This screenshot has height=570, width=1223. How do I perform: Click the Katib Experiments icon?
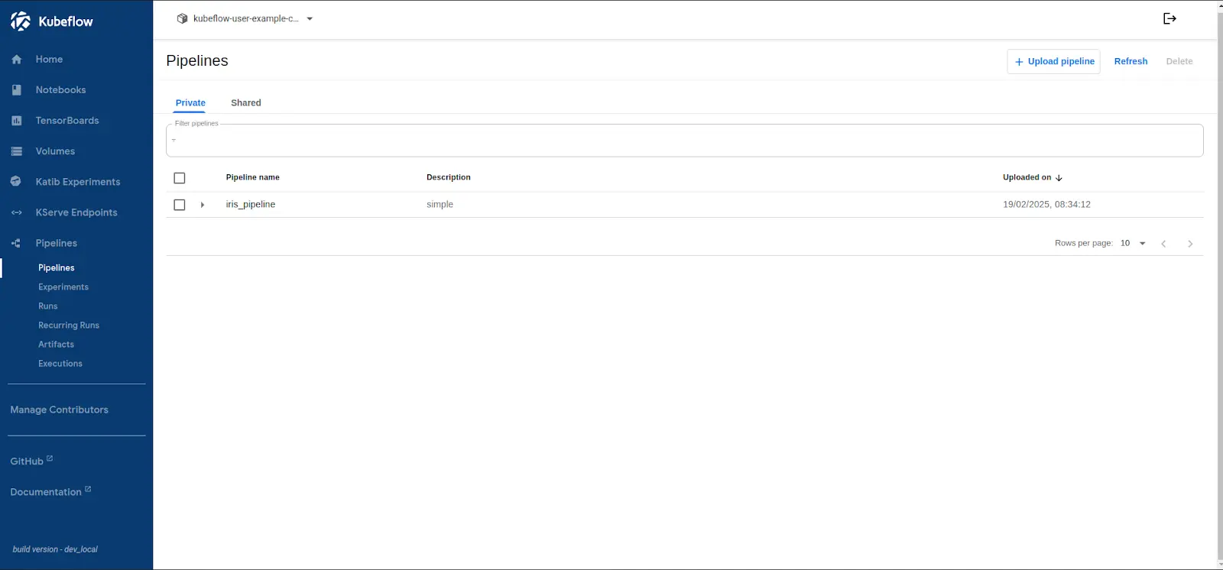pos(16,182)
